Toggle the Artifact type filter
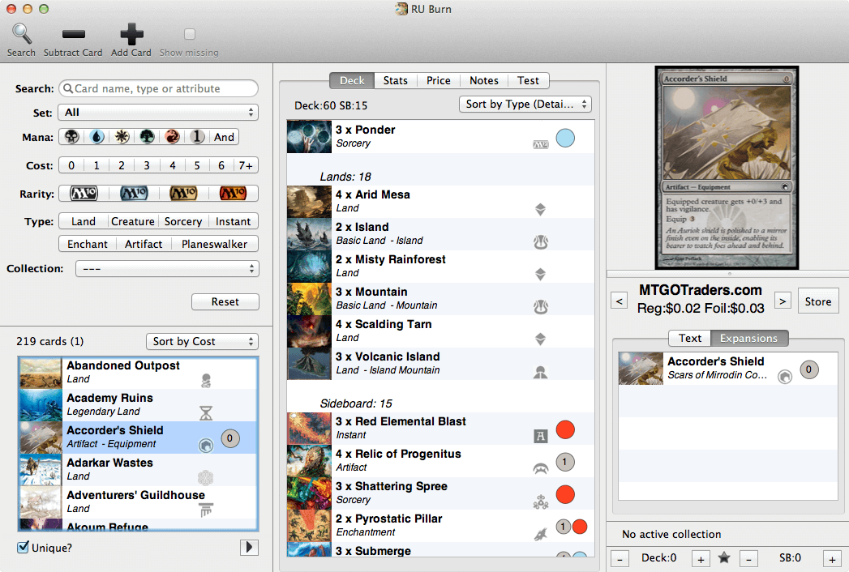 pyautogui.click(x=144, y=244)
